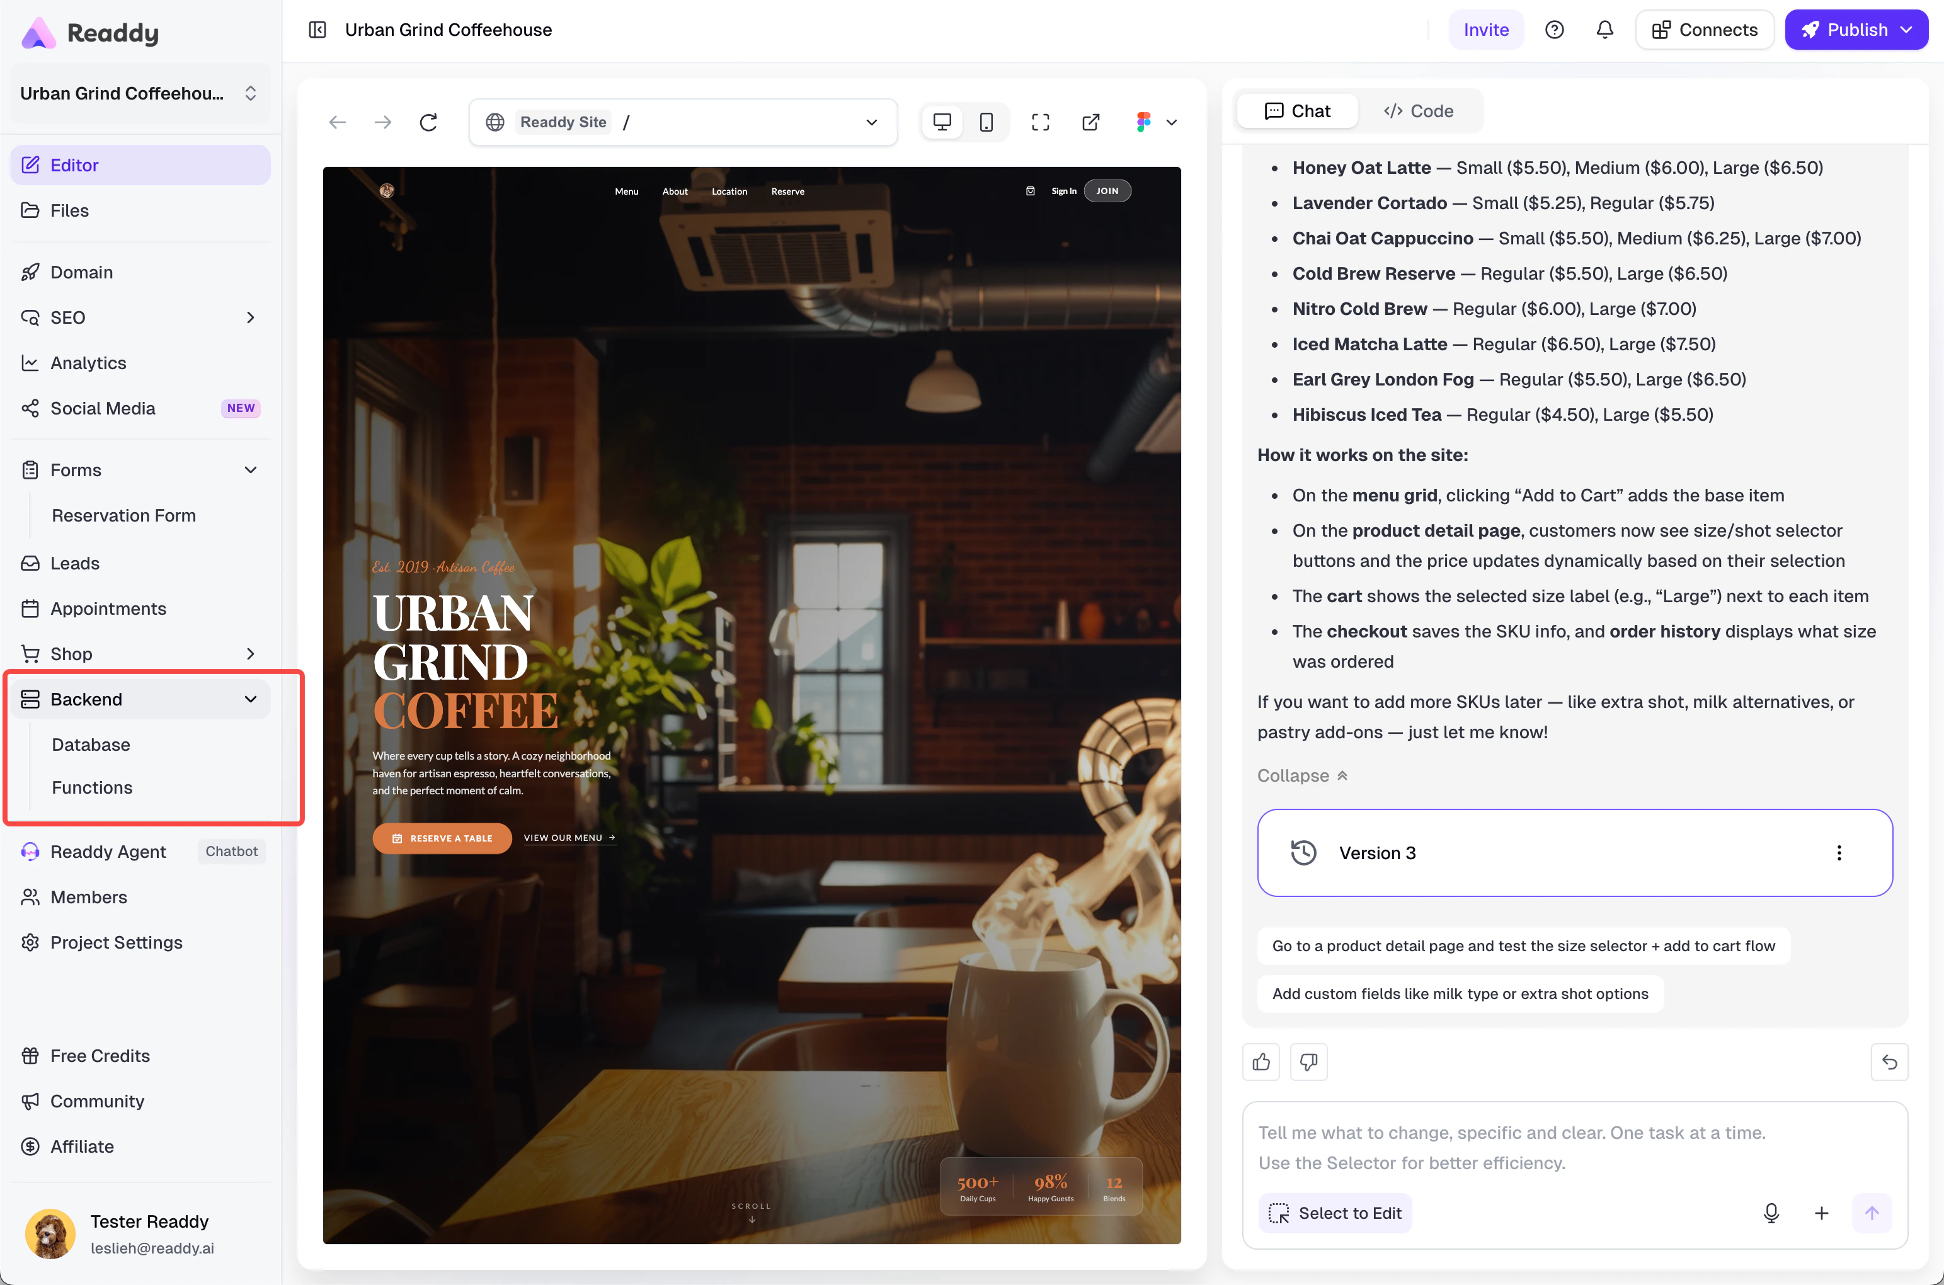Open Free Credits

[x=139, y=1056]
